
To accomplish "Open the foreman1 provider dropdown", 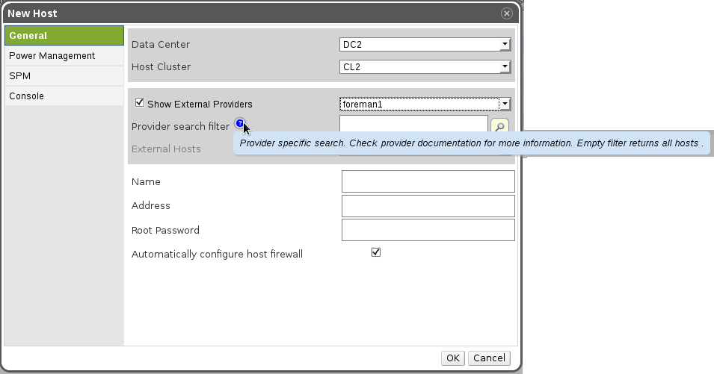I will pos(425,105).
